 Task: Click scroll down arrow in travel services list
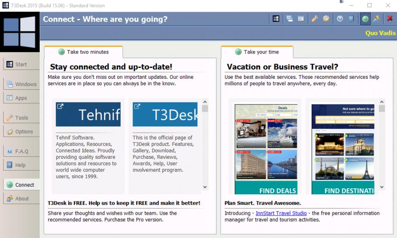pyautogui.click(x=382, y=187)
